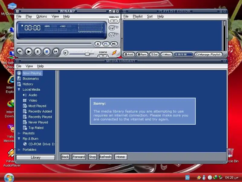This screenshot has height=182, width=242.
Task: Select Recently Played view
Action: pos(40,117)
